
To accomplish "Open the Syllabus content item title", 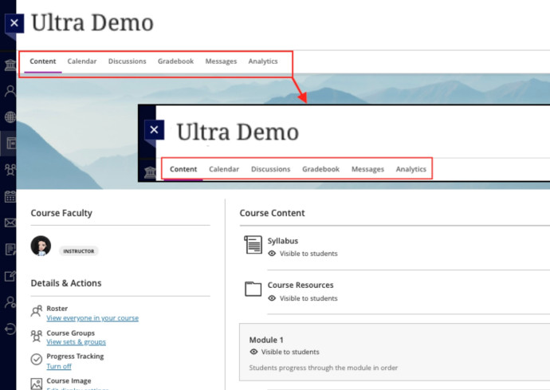I will click(283, 241).
